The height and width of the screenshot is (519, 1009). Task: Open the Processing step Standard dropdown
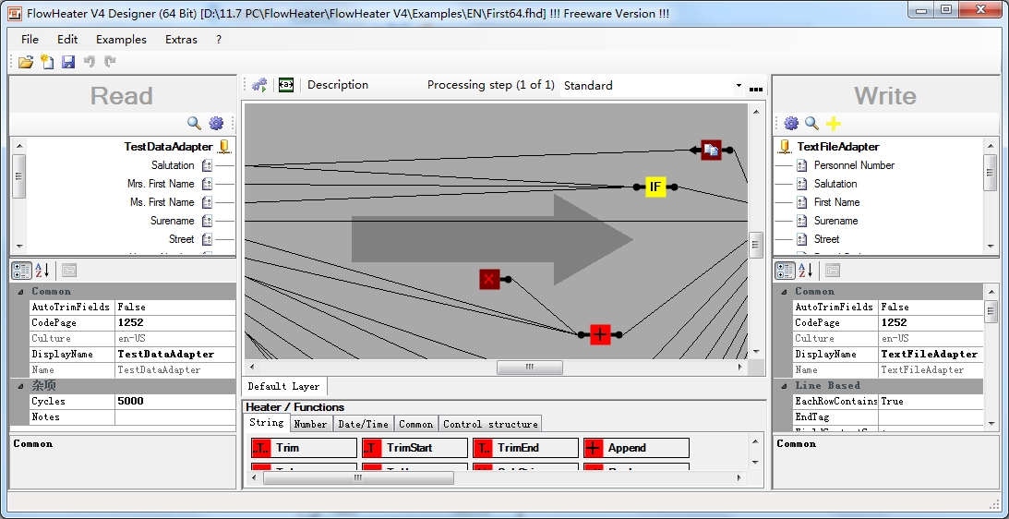pos(738,86)
